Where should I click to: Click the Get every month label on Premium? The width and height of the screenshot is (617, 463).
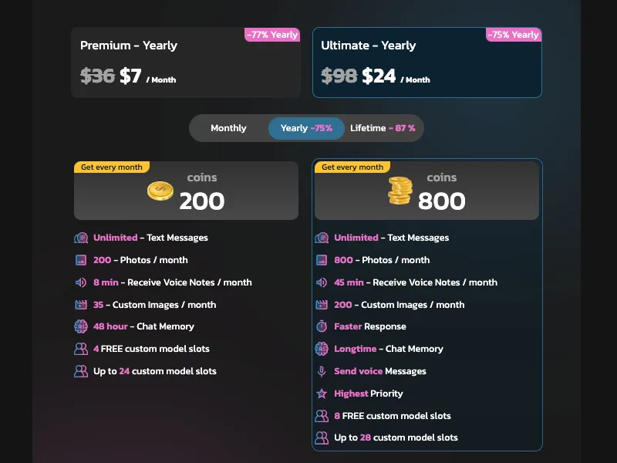tap(111, 167)
